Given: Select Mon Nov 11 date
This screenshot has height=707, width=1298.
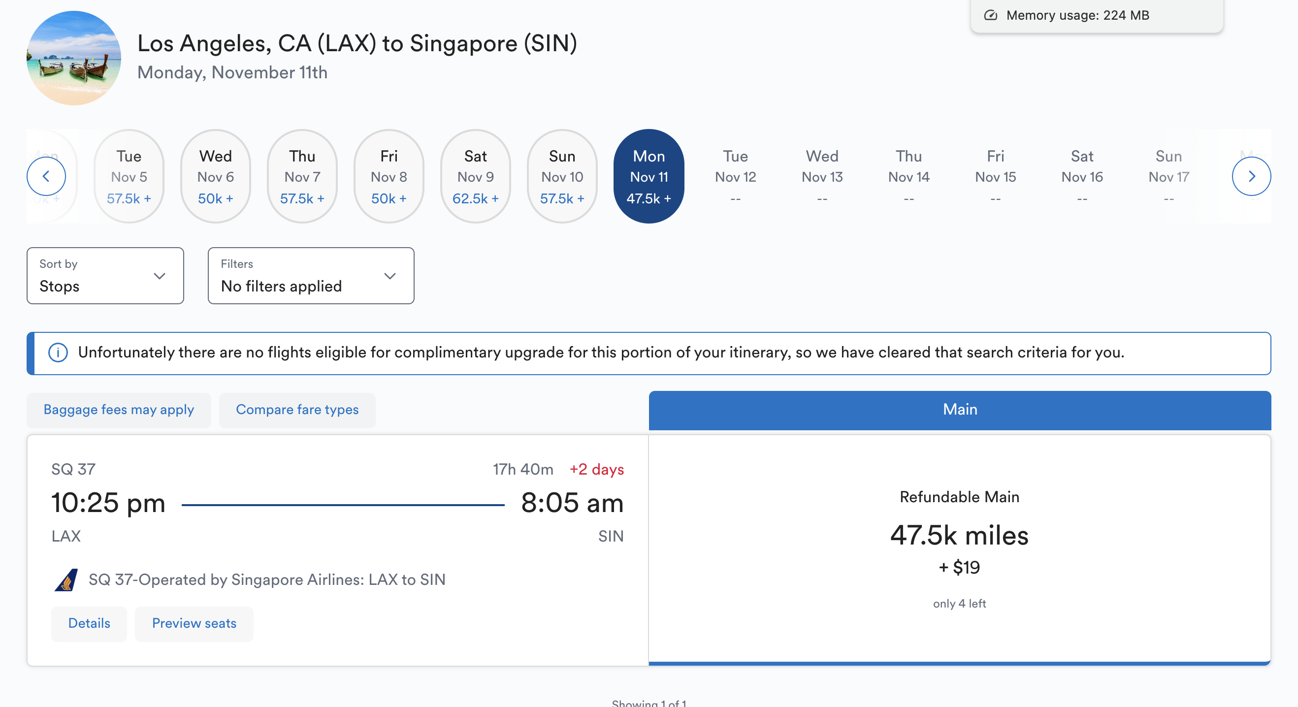Looking at the screenshot, I should click(x=649, y=176).
